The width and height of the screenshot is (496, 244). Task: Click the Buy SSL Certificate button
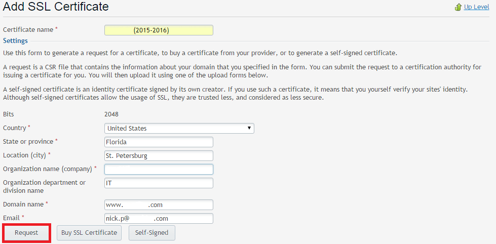pos(89,233)
